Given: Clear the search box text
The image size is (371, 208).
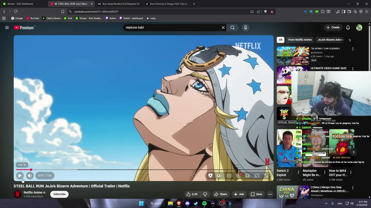Looking at the screenshot, I should (x=223, y=27).
